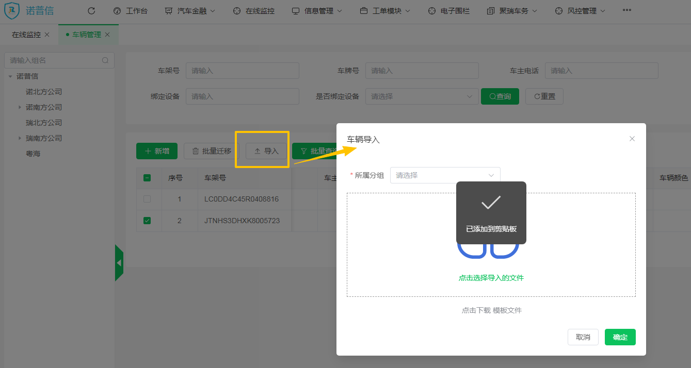
Task: Switch to the 在线监控 tab
Action: click(26, 35)
